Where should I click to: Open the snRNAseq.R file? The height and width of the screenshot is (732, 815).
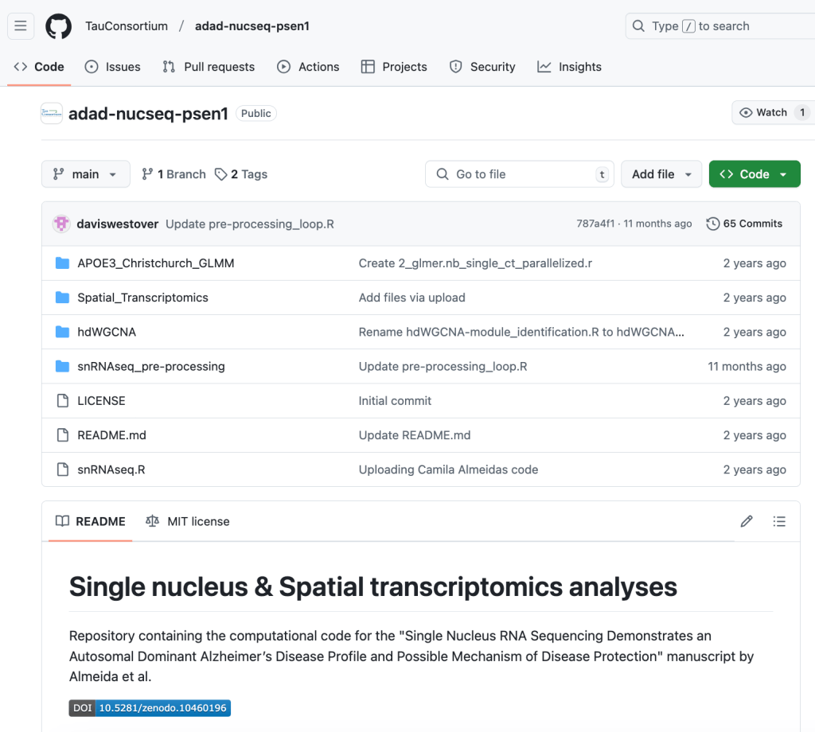click(111, 469)
